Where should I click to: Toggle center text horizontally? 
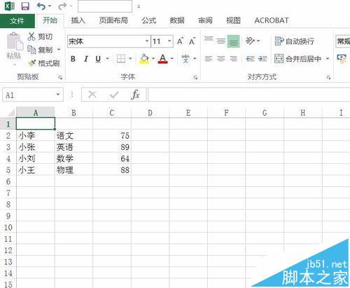click(x=220, y=59)
